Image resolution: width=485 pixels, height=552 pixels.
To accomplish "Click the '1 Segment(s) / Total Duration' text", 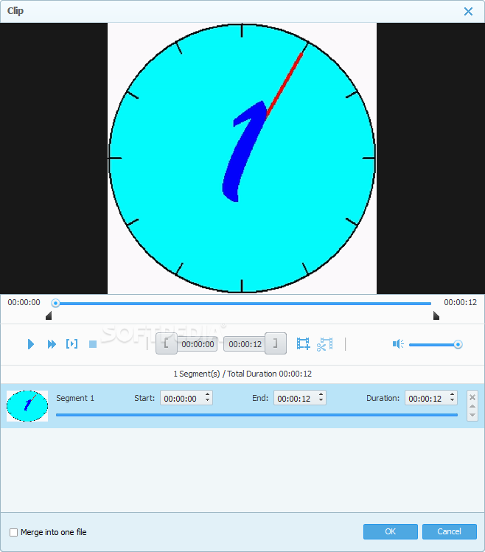I will [x=242, y=374].
